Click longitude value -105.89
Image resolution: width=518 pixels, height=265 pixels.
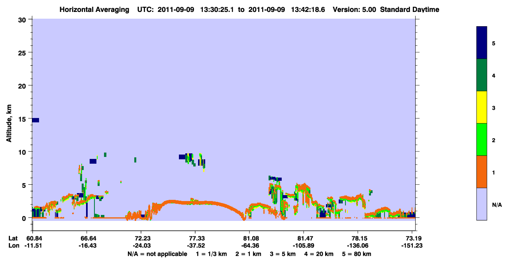coord(304,245)
